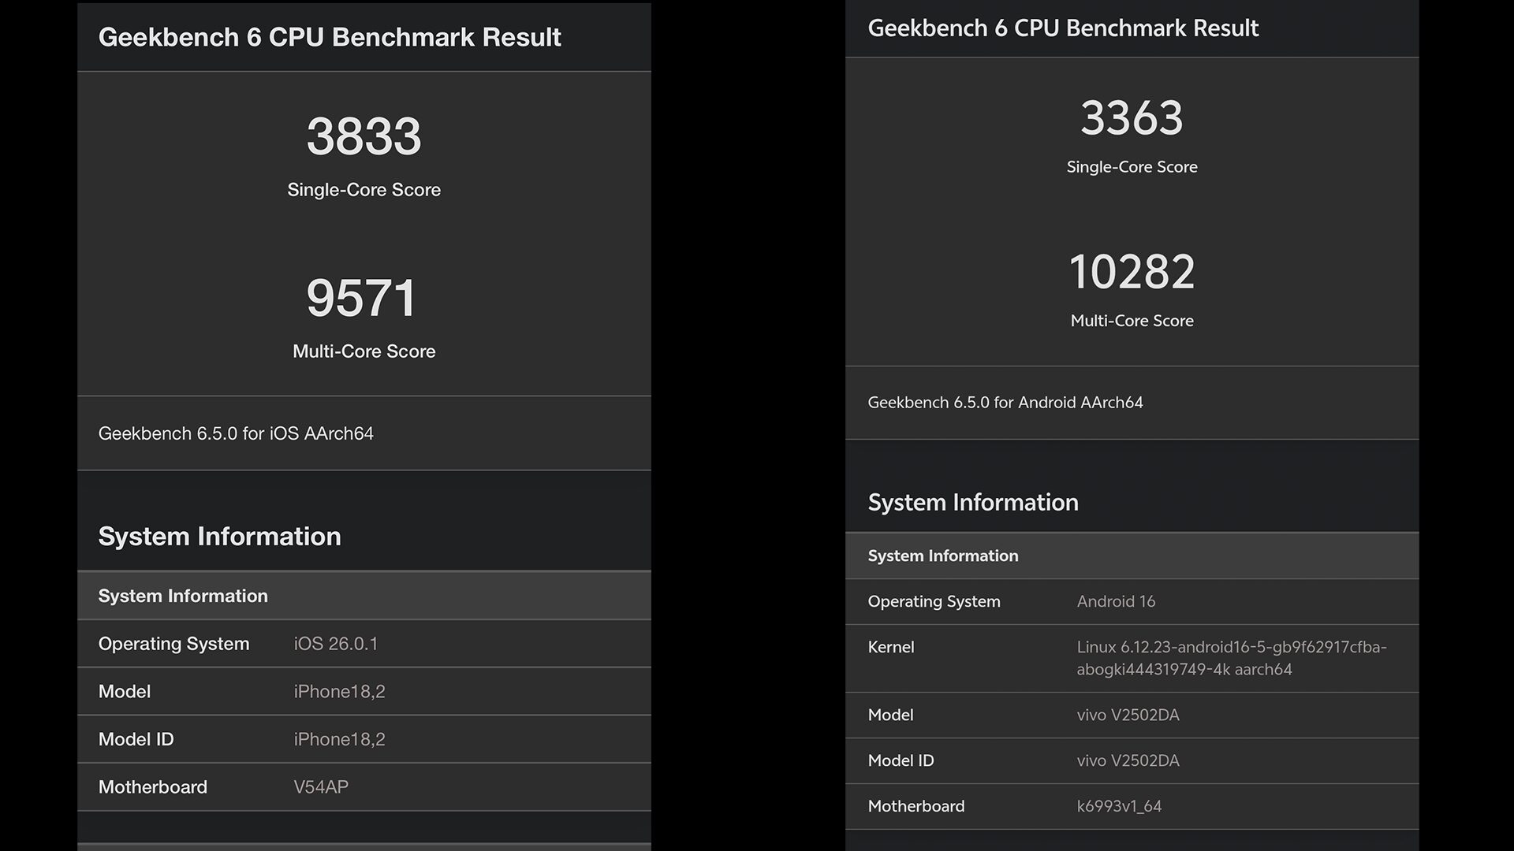Click the right Geekbench 6 CPU Benchmark Result title

(x=1062, y=28)
